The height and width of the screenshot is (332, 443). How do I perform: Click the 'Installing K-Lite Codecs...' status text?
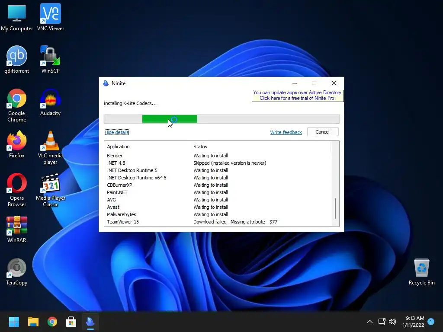point(130,103)
